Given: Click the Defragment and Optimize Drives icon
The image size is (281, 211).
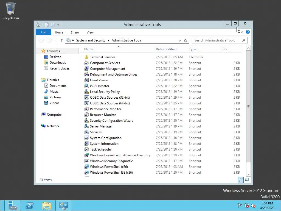Looking at the screenshot, I should (x=86, y=74).
